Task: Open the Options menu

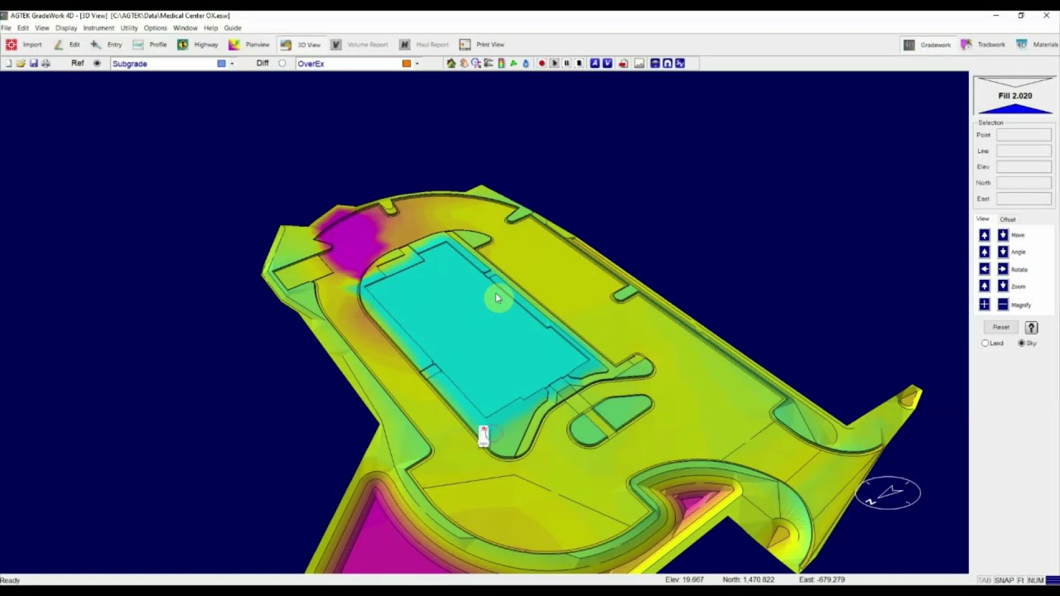Action: tap(156, 28)
